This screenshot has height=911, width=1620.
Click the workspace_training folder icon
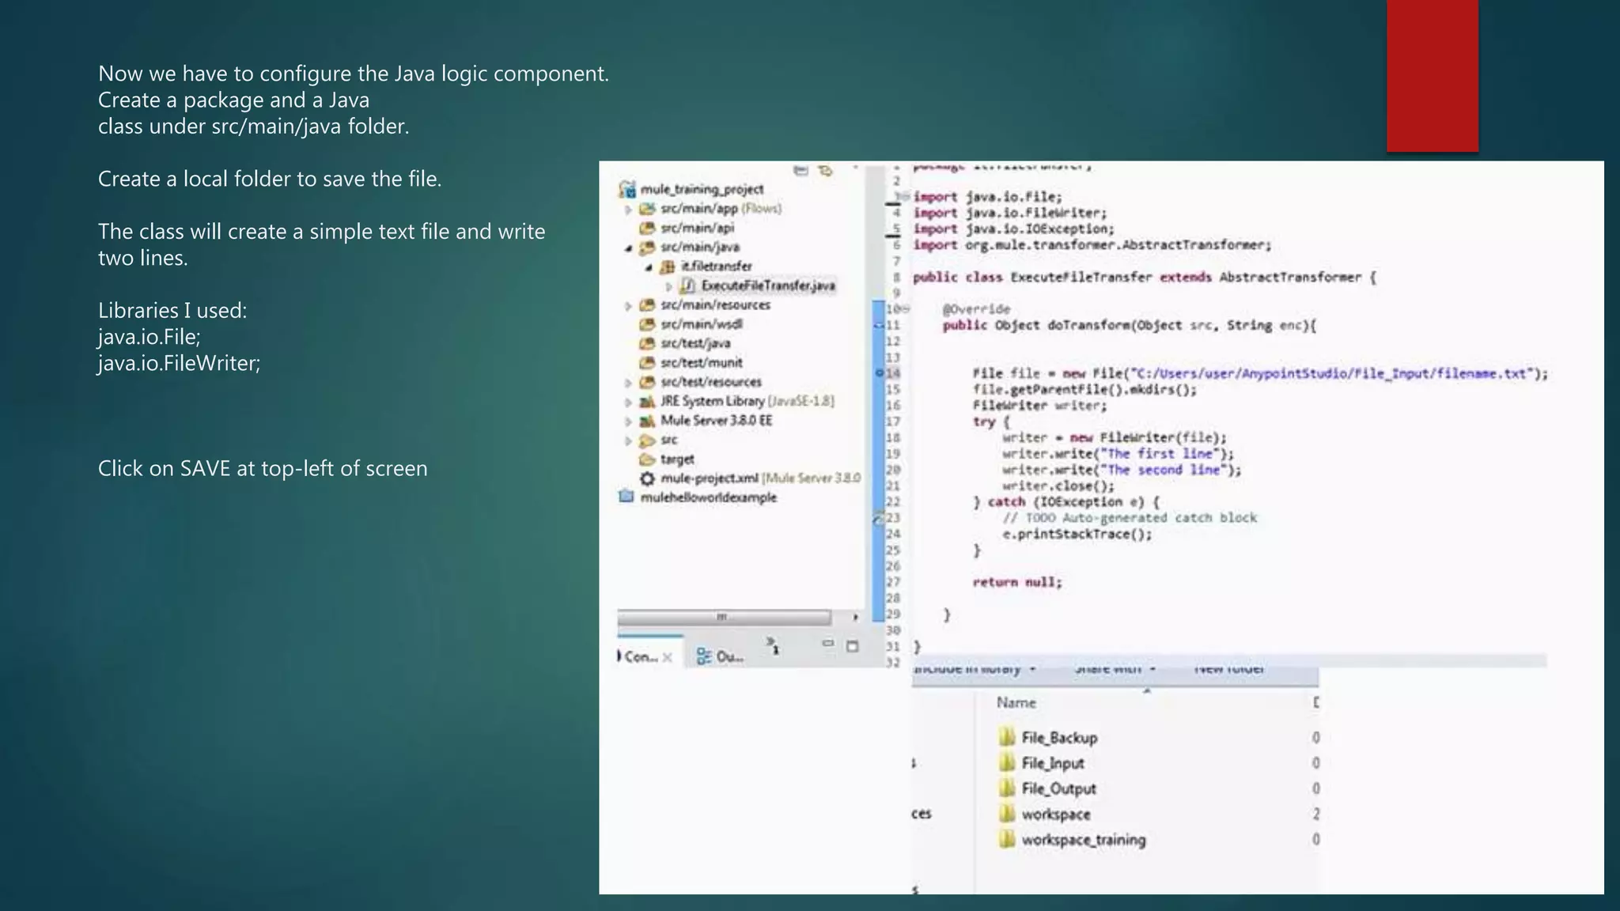(x=1006, y=839)
